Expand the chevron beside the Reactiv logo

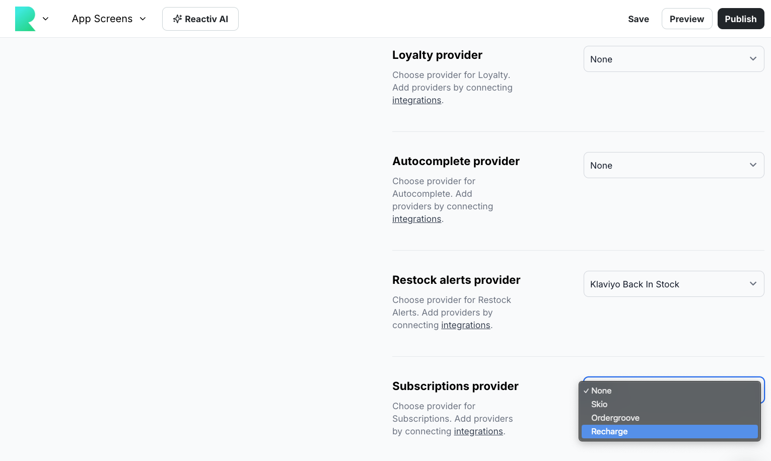[x=45, y=19]
